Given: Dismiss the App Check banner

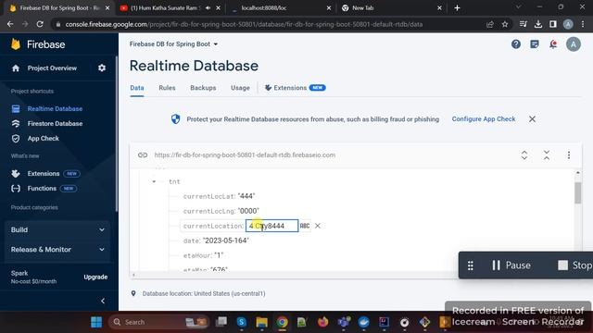Looking at the screenshot, I should pos(532,119).
